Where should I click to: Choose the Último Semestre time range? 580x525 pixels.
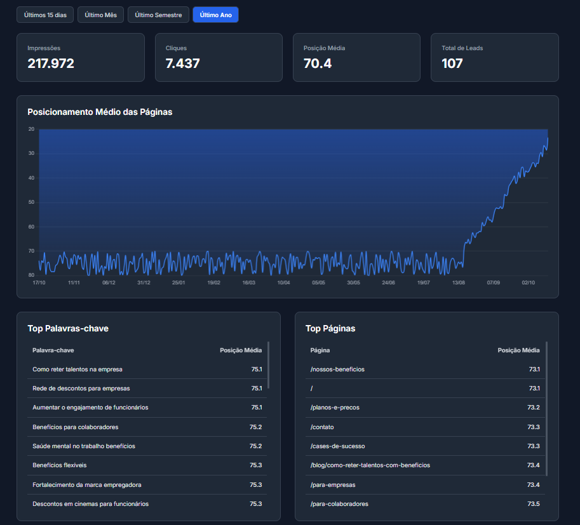(x=158, y=15)
